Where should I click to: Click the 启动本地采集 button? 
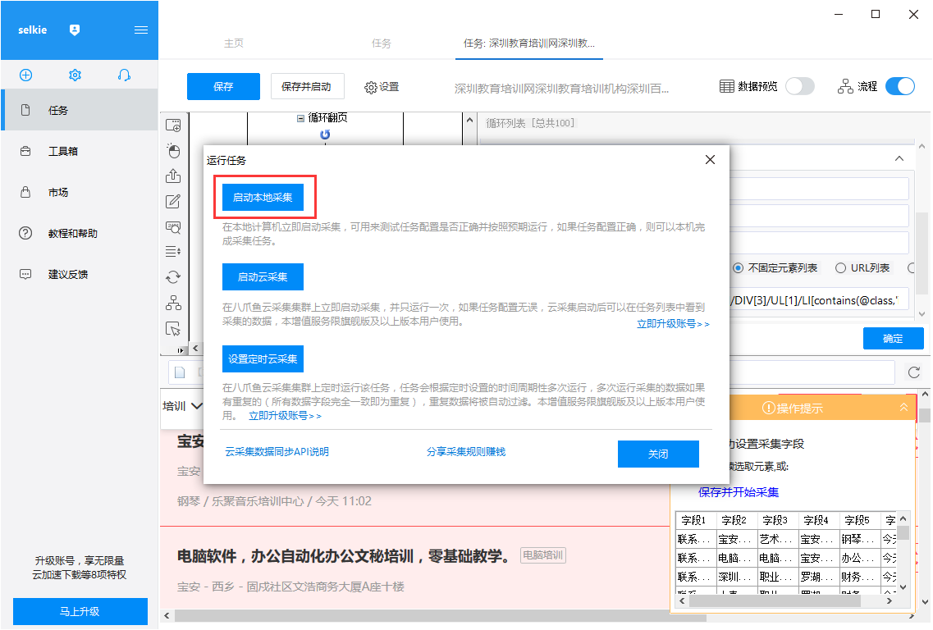click(x=263, y=197)
